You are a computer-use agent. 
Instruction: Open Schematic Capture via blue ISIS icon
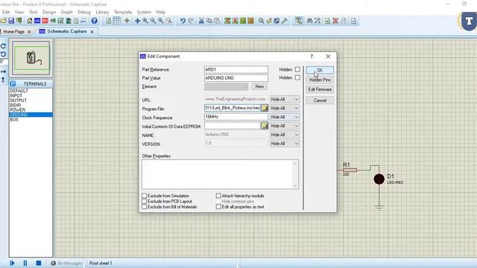click(37, 21)
